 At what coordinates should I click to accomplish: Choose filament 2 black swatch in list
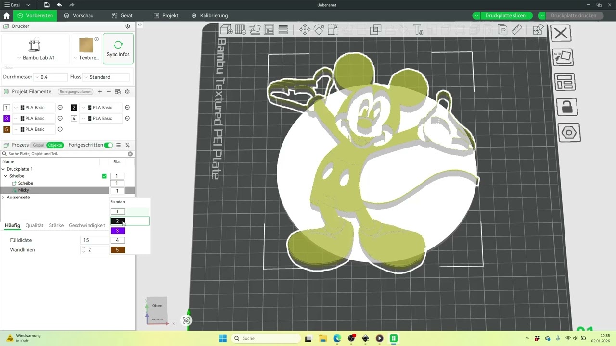117,221
